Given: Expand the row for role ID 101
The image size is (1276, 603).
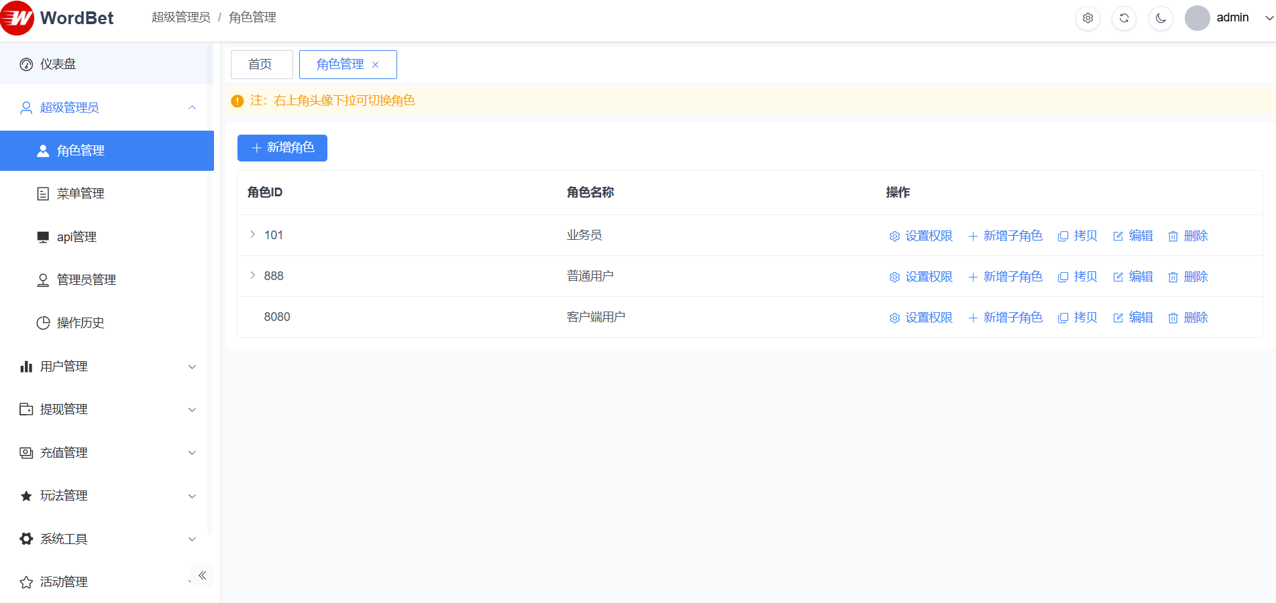Looking at the screenshot, I should click(253, 234).
